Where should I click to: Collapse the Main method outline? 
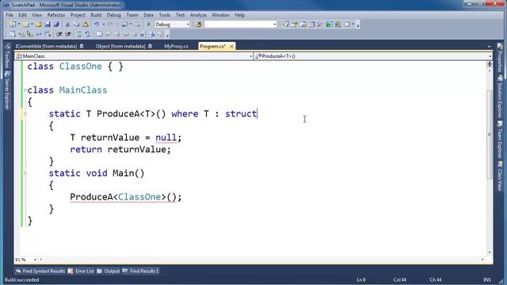pos(25,173)
